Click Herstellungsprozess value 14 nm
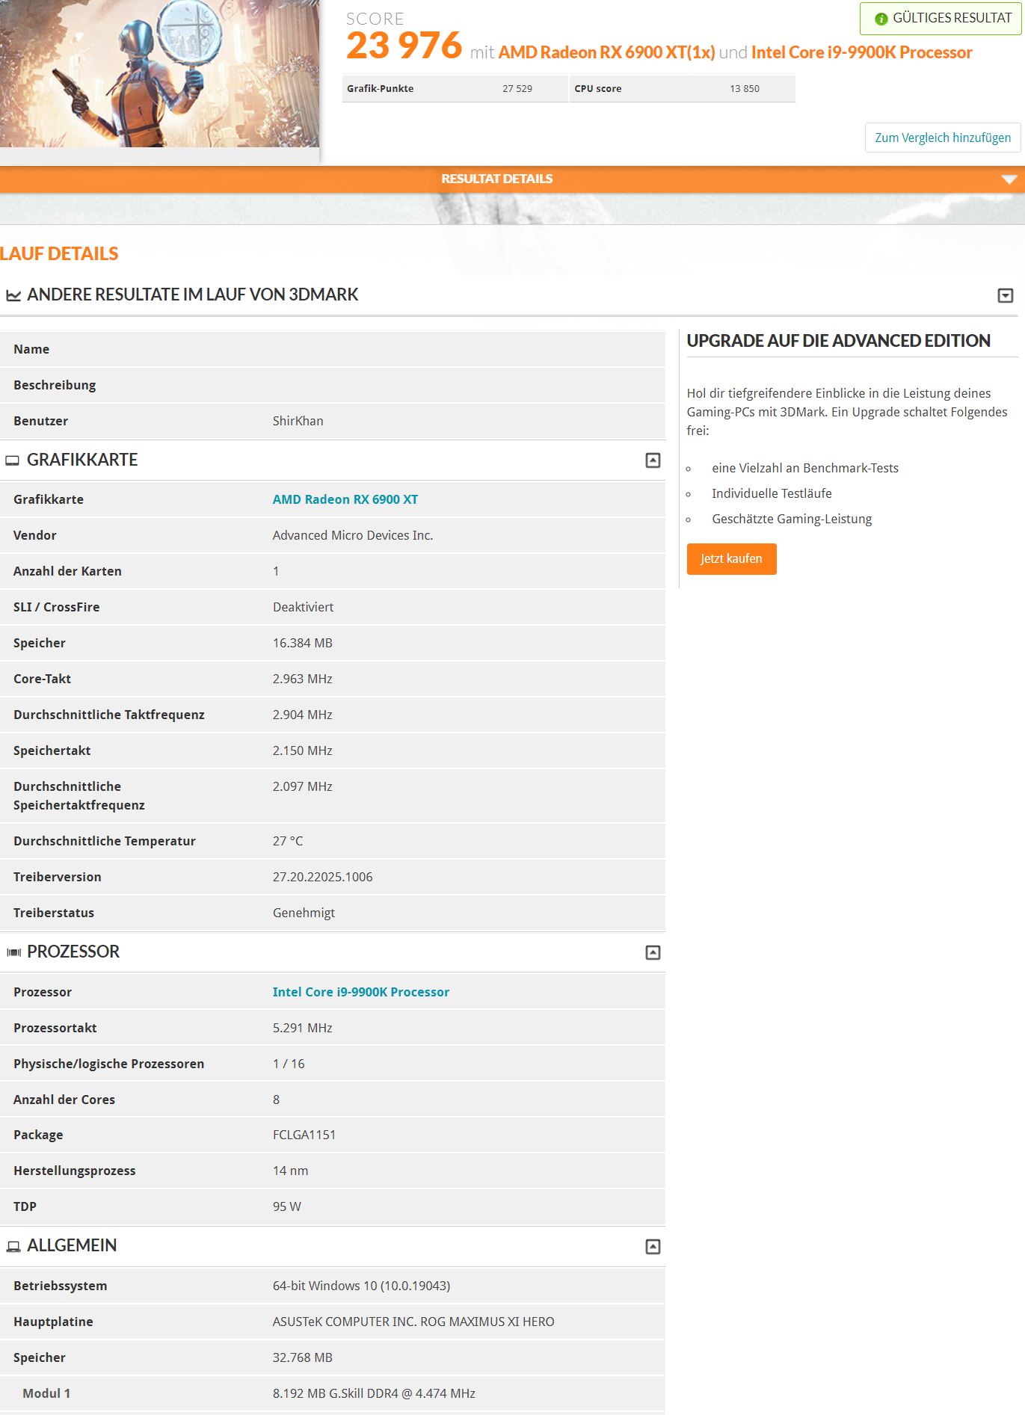The width and height of the screenshot is (1025, 1415). pyautogui.click(x=291, y=1171)
